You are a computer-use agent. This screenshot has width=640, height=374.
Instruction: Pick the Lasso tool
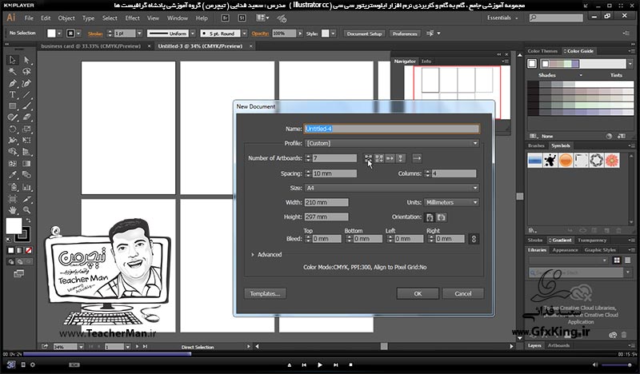[26, 72]
